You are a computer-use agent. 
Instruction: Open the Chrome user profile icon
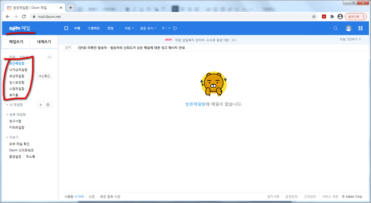tap(340, 16)
